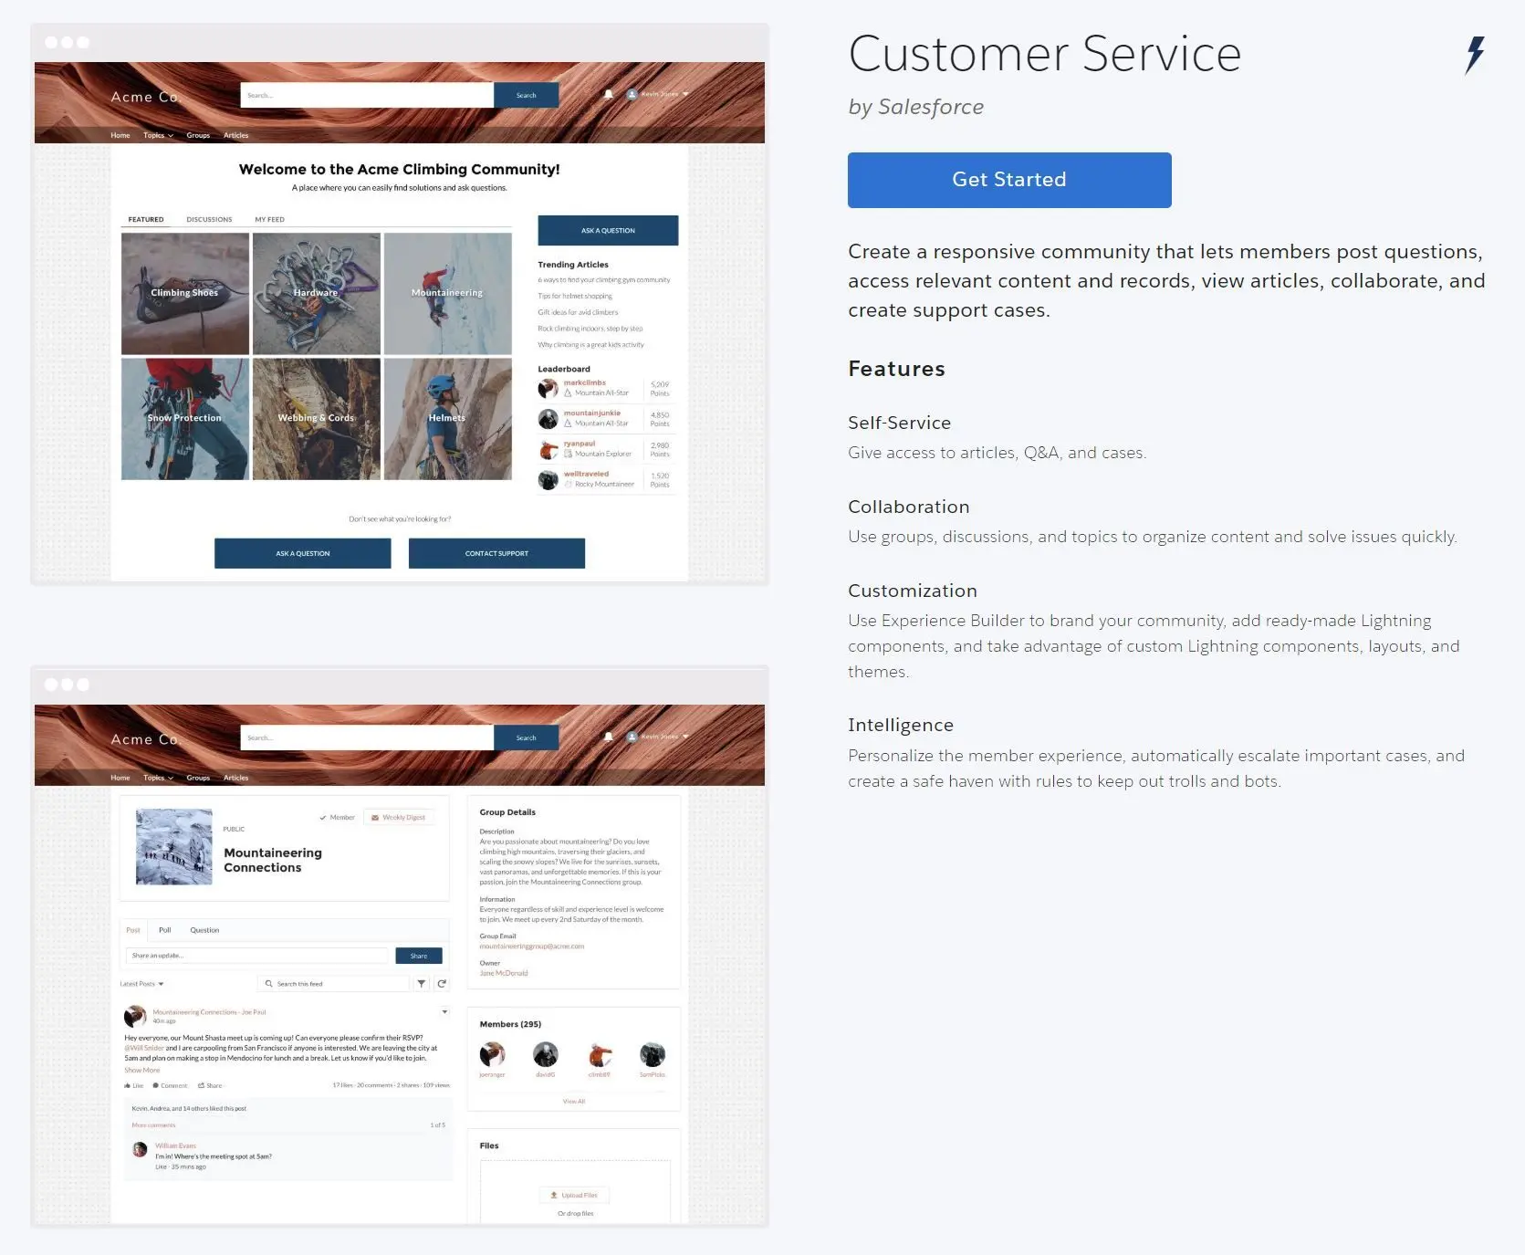Open the View All members link
Viewport: 1525px width, 1255px height.
pos(574,1102)
